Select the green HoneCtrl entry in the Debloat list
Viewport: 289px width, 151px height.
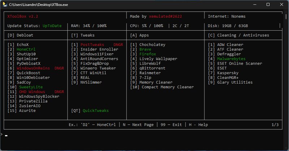(x=21, y=49)
